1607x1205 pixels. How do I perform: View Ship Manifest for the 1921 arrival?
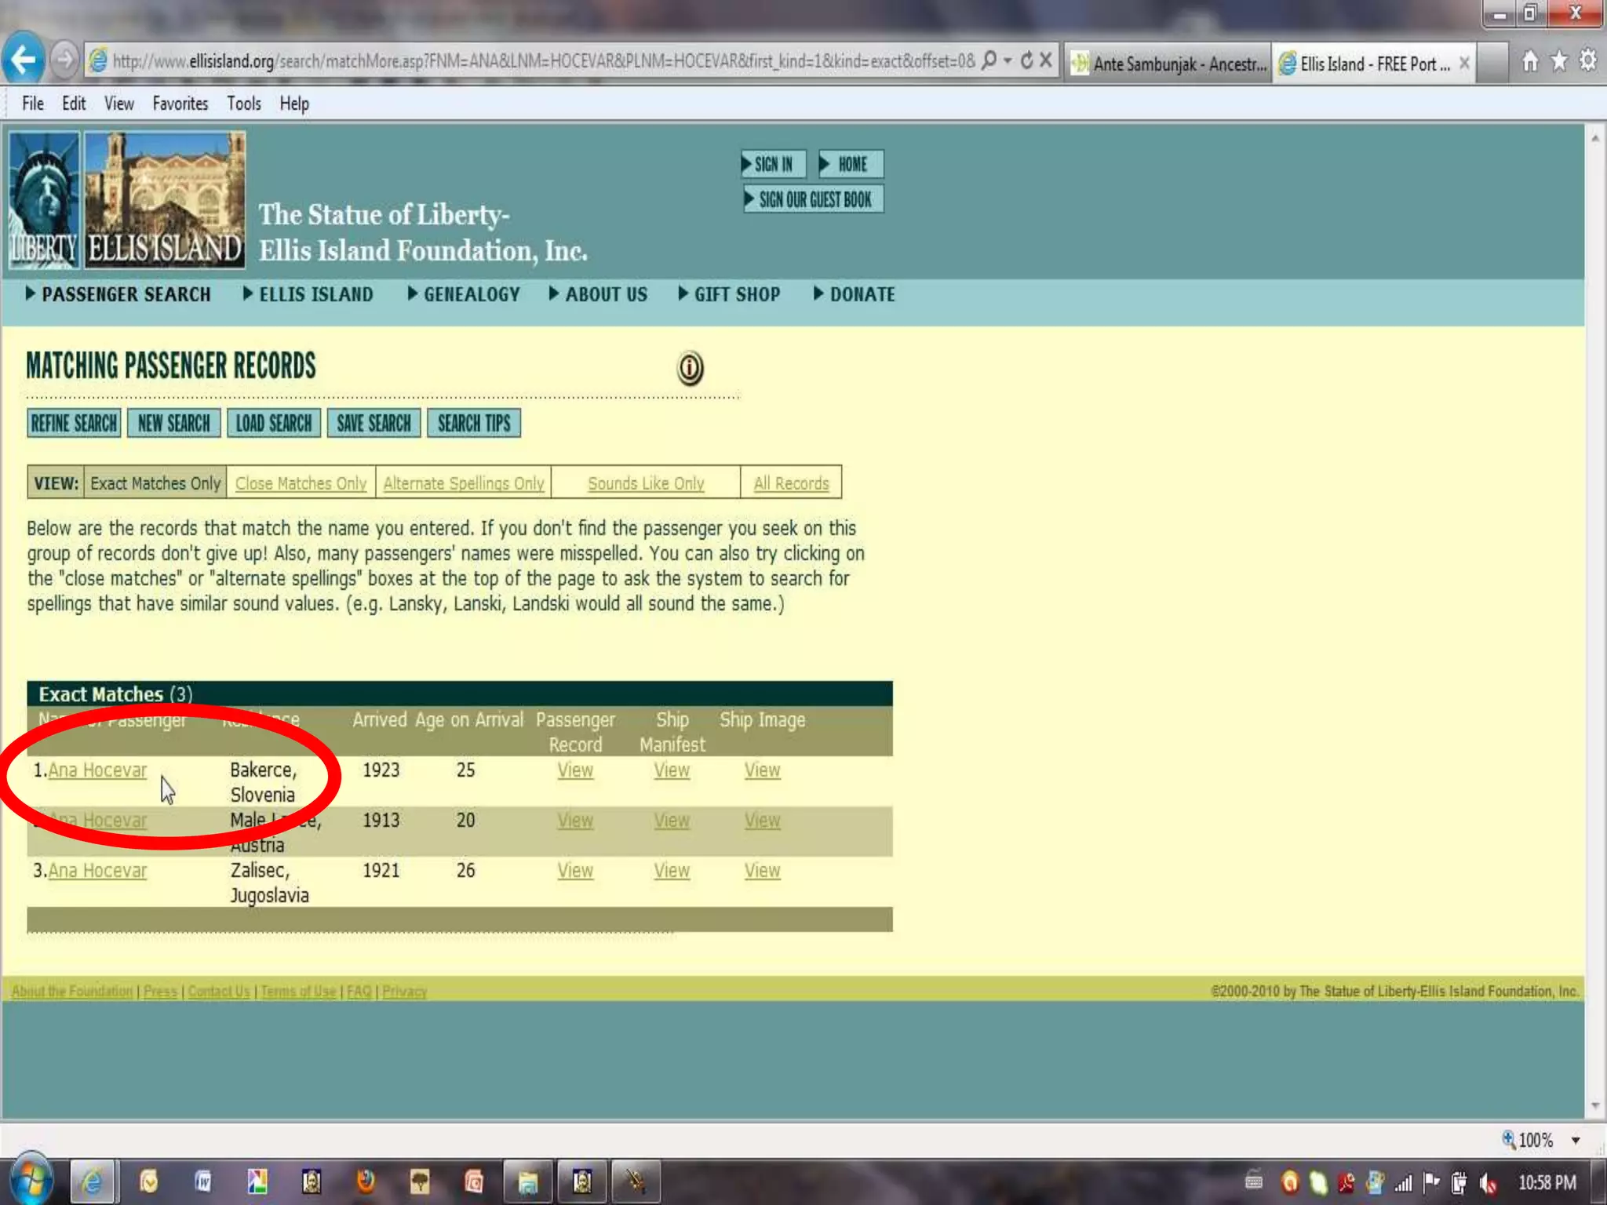[672, 871]
